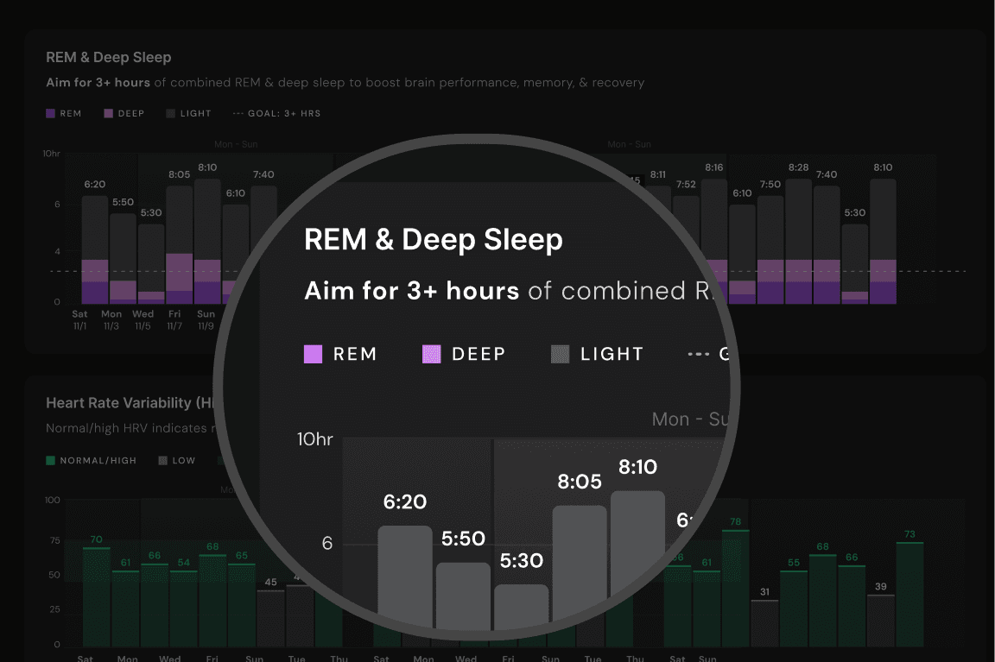Click the magnified '10hr' axis label
Viewport: 995px width, 662px height.
(x=314, y=438)
